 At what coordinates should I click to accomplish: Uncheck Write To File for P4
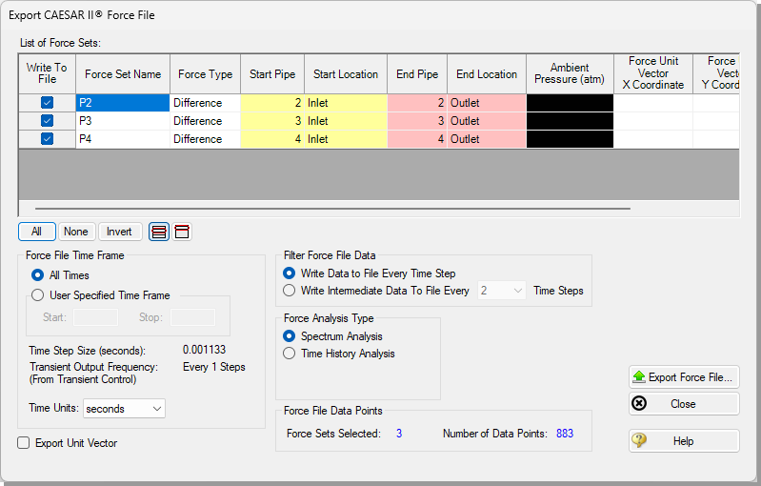point(47,139)
